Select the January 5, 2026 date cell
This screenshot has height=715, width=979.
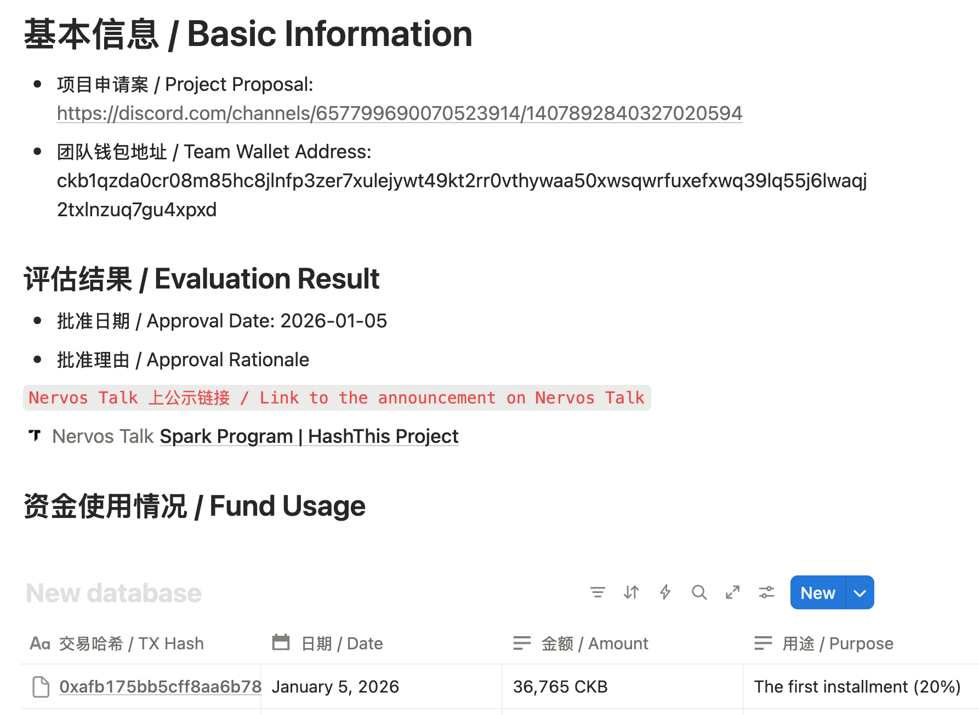[x=381, y=687]
